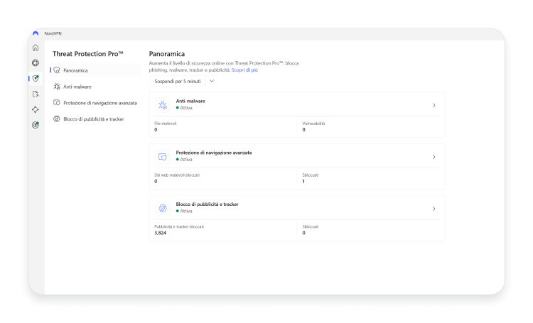Screen dimensions: 533x323
Task: Click the Protezione di navigazione avanzata menu icon
Action: click(x=57, y=102)
